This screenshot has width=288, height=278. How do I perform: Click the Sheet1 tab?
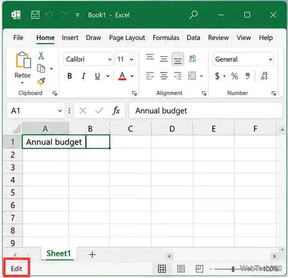pos(59,253)
